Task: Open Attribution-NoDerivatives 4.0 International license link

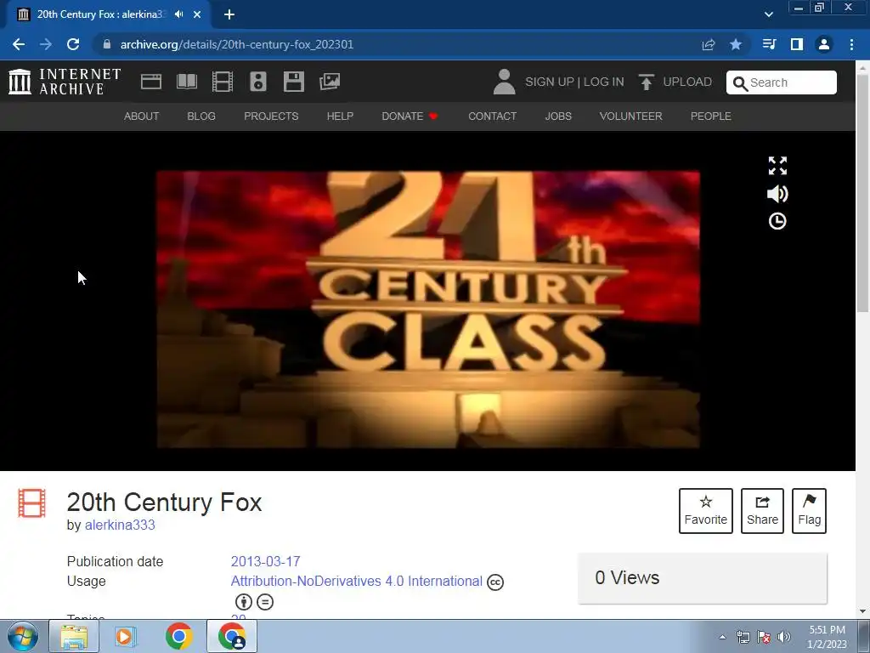Action: pyautogui.click(x=357, y=581)
